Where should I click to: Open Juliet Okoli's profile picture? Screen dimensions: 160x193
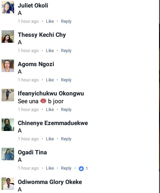click(x=8, y=7)
